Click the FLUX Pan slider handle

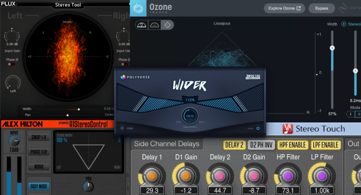click(67, 115)
